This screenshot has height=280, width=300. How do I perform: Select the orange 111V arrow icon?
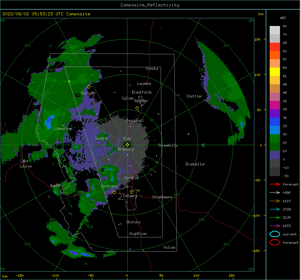coord(275,201)
